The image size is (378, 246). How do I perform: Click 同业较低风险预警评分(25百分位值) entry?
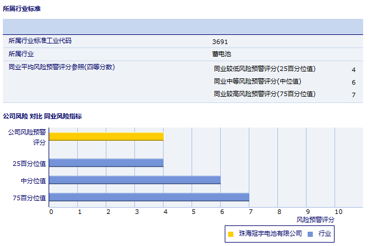pos(264,69)
